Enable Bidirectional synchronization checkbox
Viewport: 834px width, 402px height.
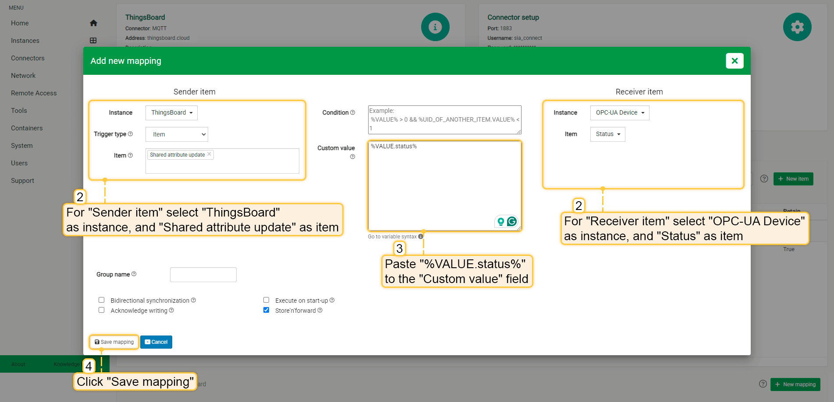102,300
